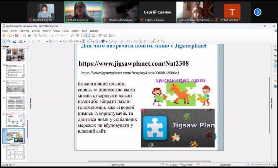Select the Insert Line tool

tap(29, 41)
